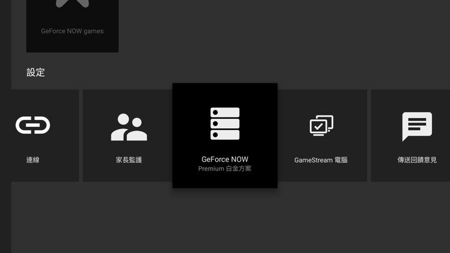Select the 家長監護 label
The height and width of the screenshot is (253, 450).
(x=129, y=160)
